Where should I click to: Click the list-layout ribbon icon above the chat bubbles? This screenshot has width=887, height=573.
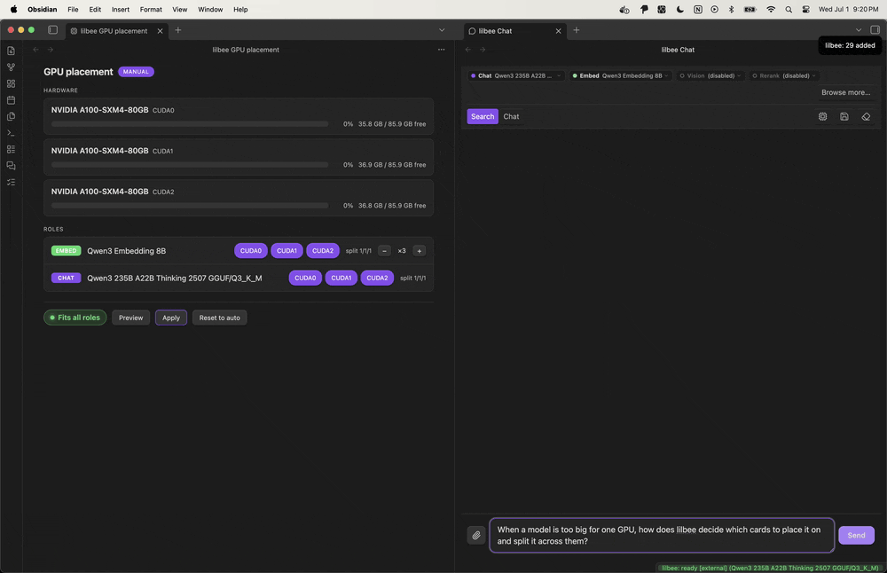click(11, 149)
